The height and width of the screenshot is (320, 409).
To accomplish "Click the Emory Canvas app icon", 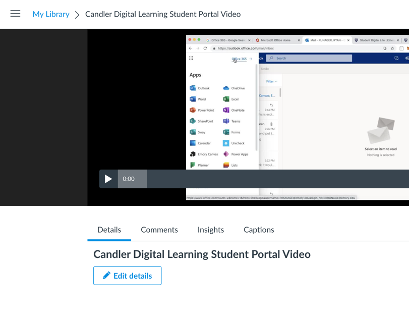I will (x=193, y=154).
